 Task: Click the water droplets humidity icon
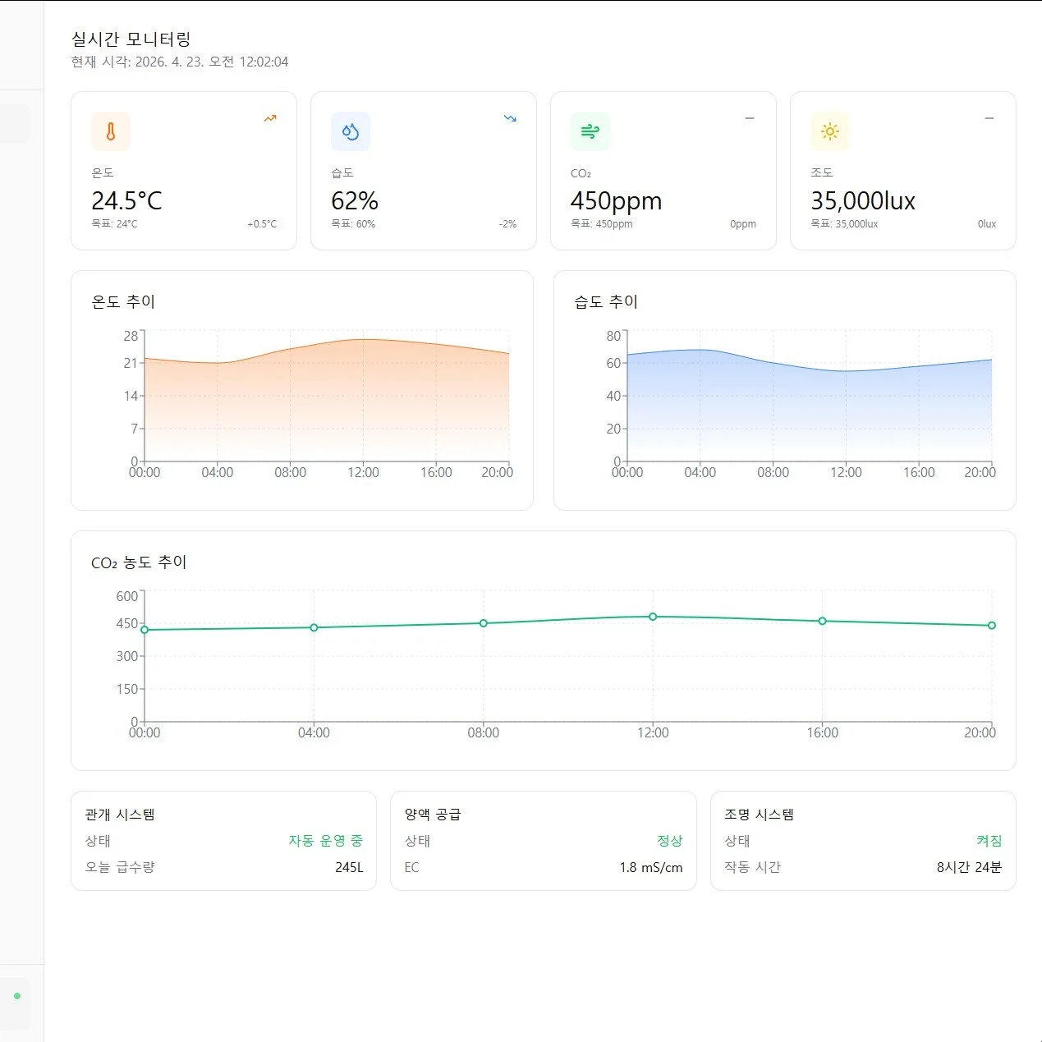pos(351,131)
